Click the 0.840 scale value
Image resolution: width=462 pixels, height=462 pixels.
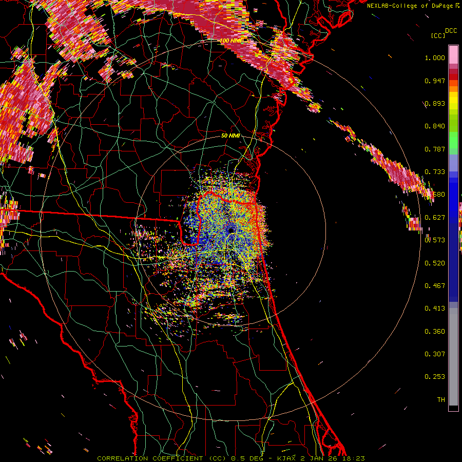click(435, 126)
